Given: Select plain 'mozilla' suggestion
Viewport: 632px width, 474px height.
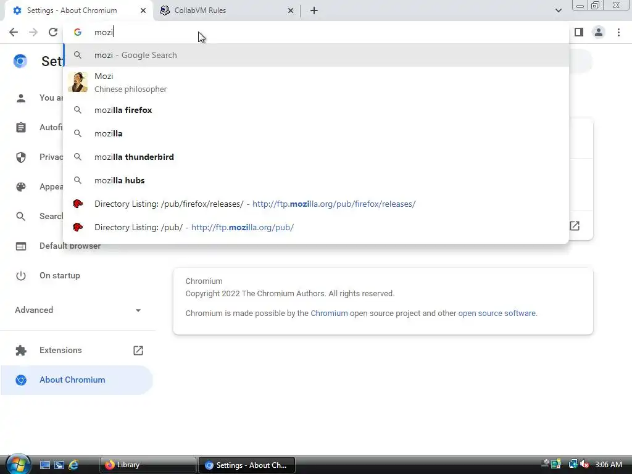Looking at the screenshot, I should point(316,133).
